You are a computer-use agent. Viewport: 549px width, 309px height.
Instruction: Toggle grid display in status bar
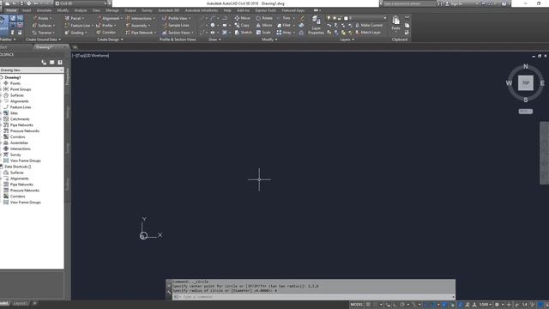point(368,305)
